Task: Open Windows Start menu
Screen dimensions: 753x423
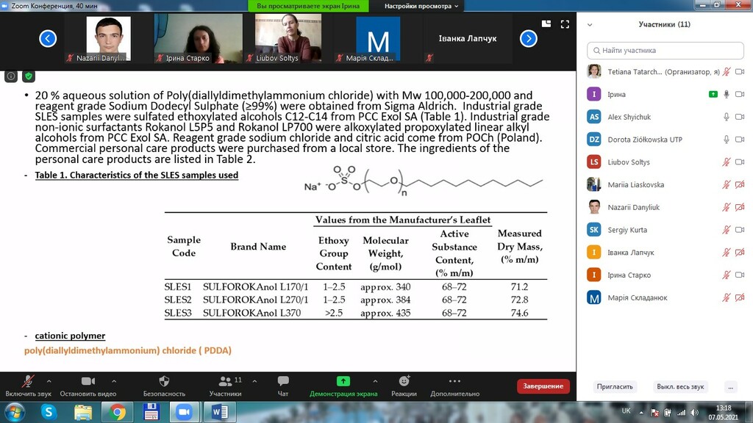Action: click(x=15, y=413)
